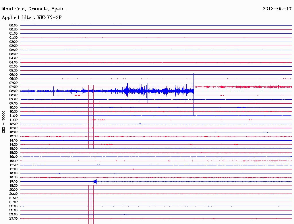Click the tall blue spike on the 08:00 trace

[194, 94]
